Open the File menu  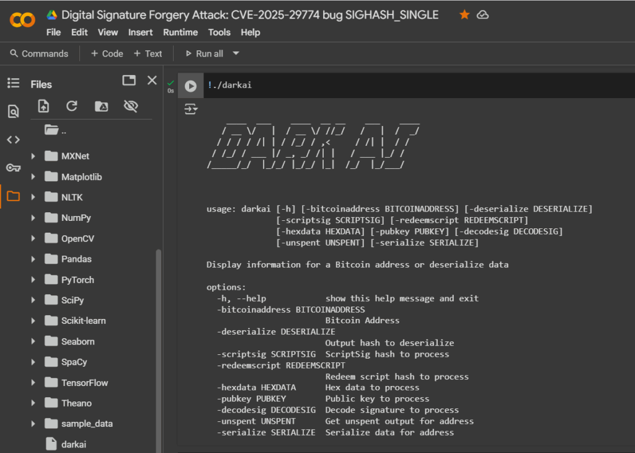[53, 32]
